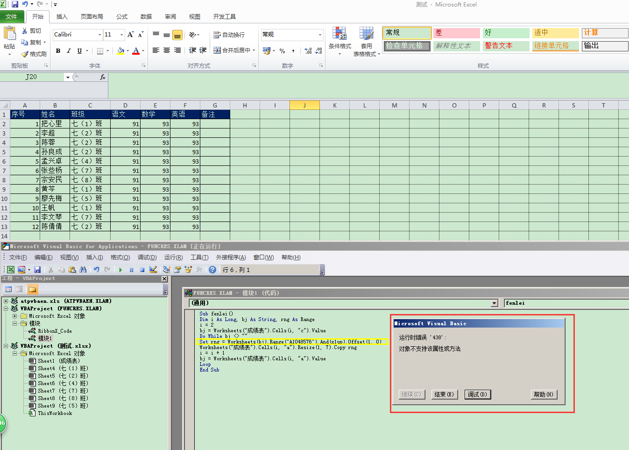Image resolution: width=629 pixels, height=450 pixels.
Task: Toggle the 自动换行 wrap text button
Action: 229,35
